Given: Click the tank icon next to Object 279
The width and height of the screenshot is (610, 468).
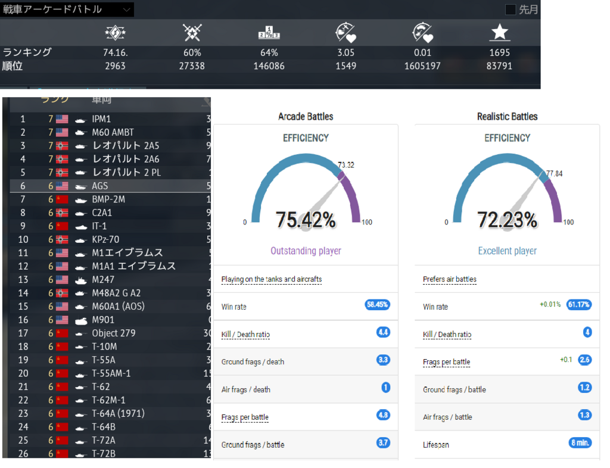Looking at the screenshot, I should 82,333.
